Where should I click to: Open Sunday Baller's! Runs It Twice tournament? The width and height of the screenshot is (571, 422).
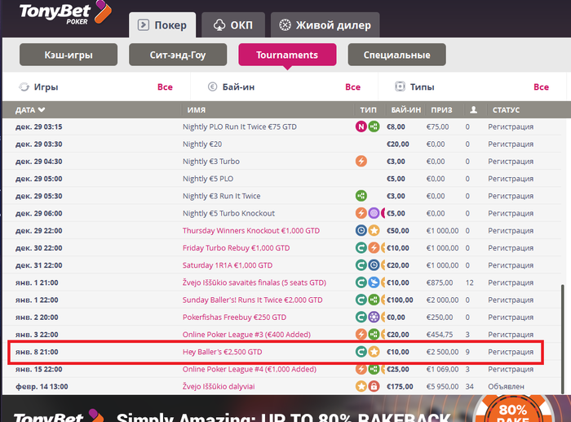252,300
